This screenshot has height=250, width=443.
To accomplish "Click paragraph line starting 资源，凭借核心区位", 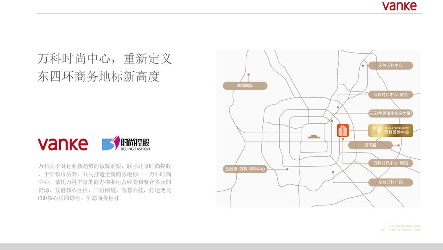I will pyautogui.click(x=105, y=190).
